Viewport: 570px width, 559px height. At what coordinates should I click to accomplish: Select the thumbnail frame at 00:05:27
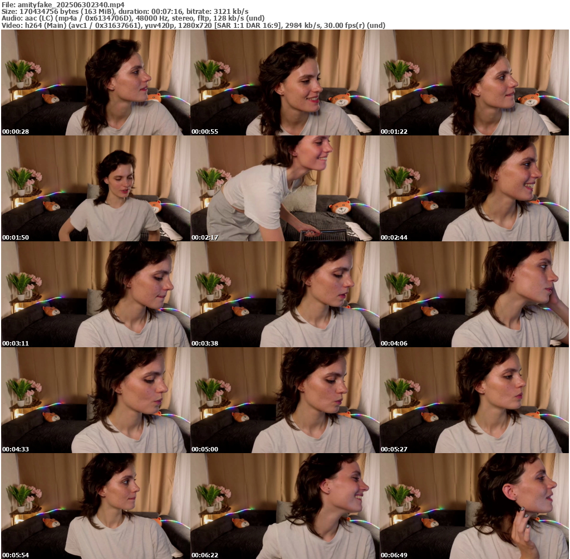click(x=474, y=400)
